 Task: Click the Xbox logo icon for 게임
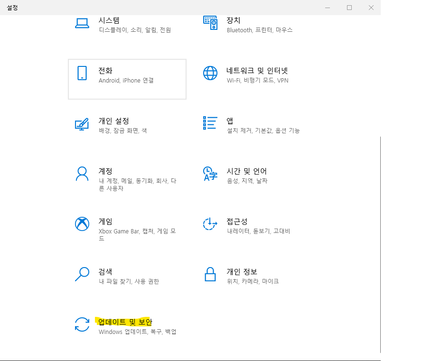pos(82,224)
